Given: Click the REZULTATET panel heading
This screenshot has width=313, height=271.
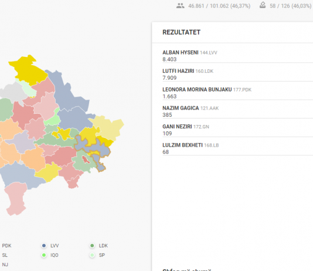Looking at the screenshot, I should coord(181,32).
